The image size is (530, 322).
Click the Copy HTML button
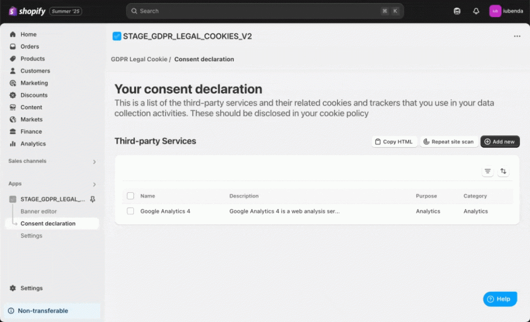point(394,141)
